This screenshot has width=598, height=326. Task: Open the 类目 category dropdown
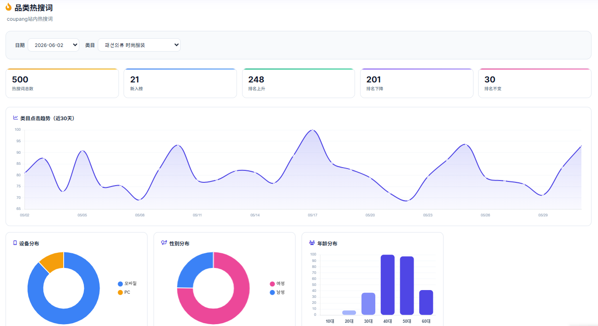(139, 45)
